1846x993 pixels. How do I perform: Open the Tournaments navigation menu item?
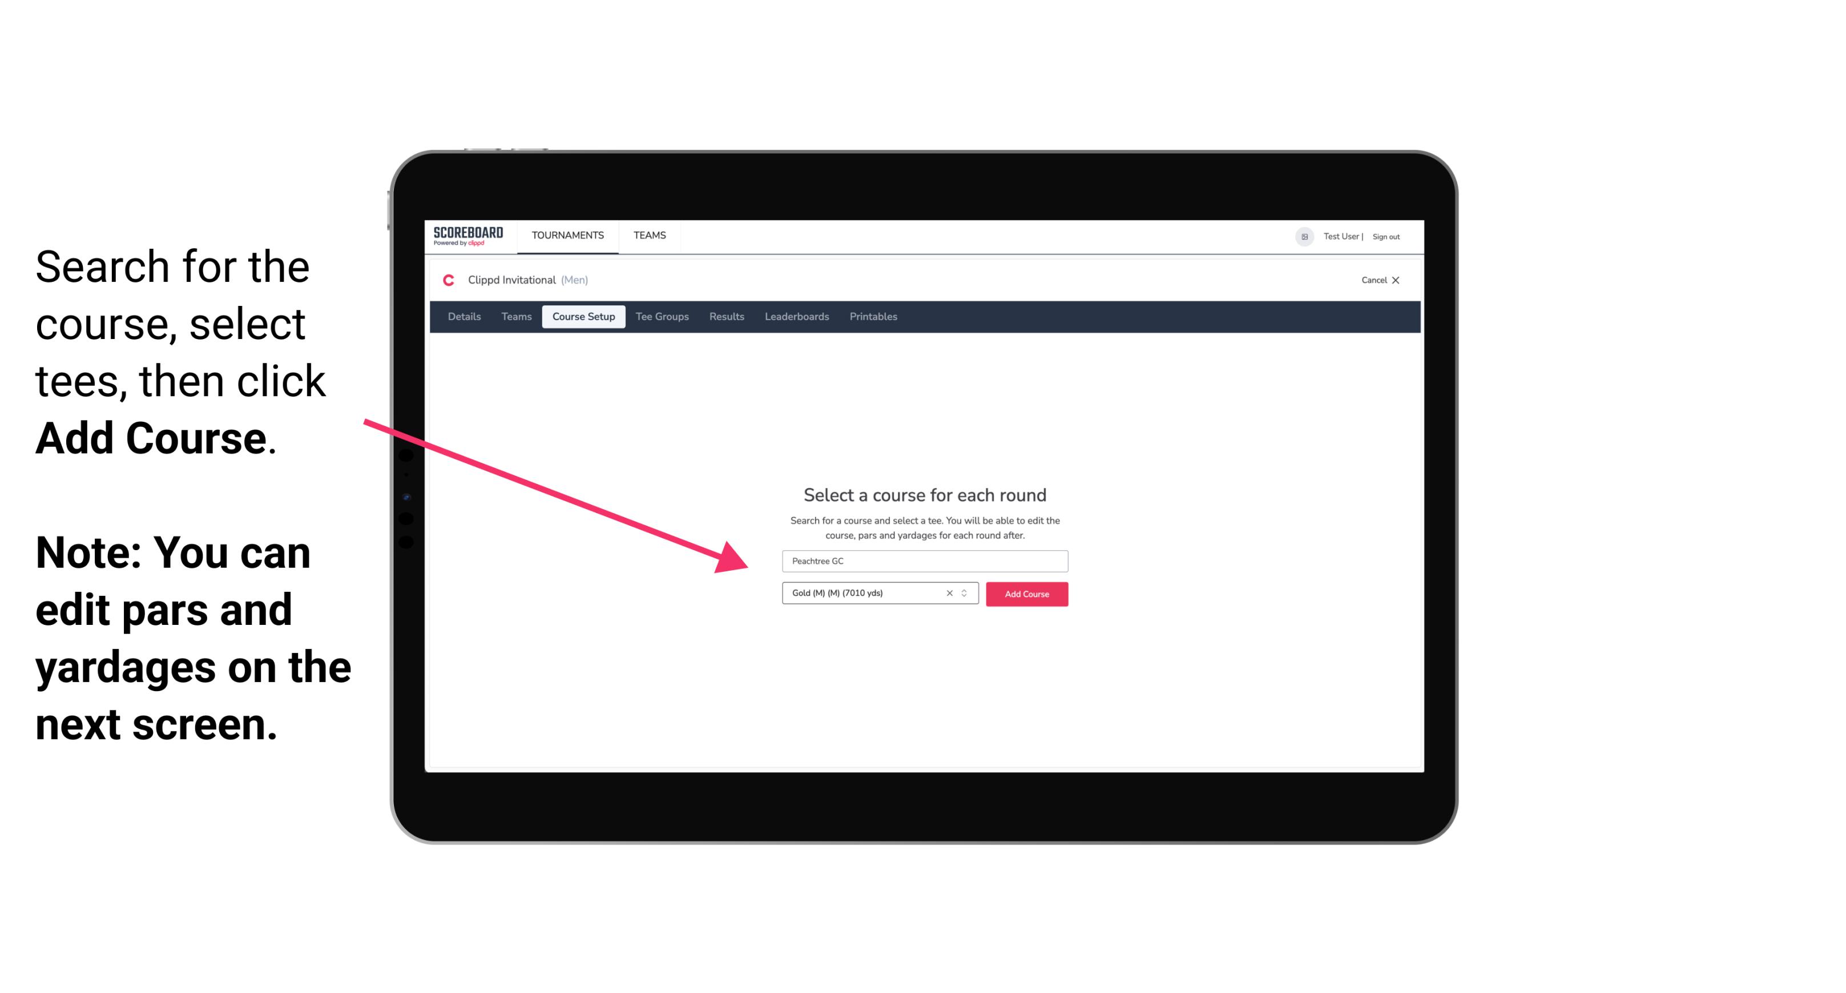point(567,235)
